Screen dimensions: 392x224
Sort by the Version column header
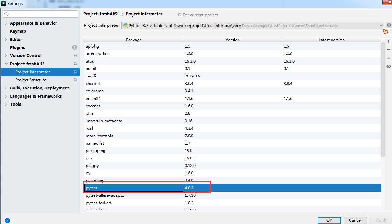[233, 40]
